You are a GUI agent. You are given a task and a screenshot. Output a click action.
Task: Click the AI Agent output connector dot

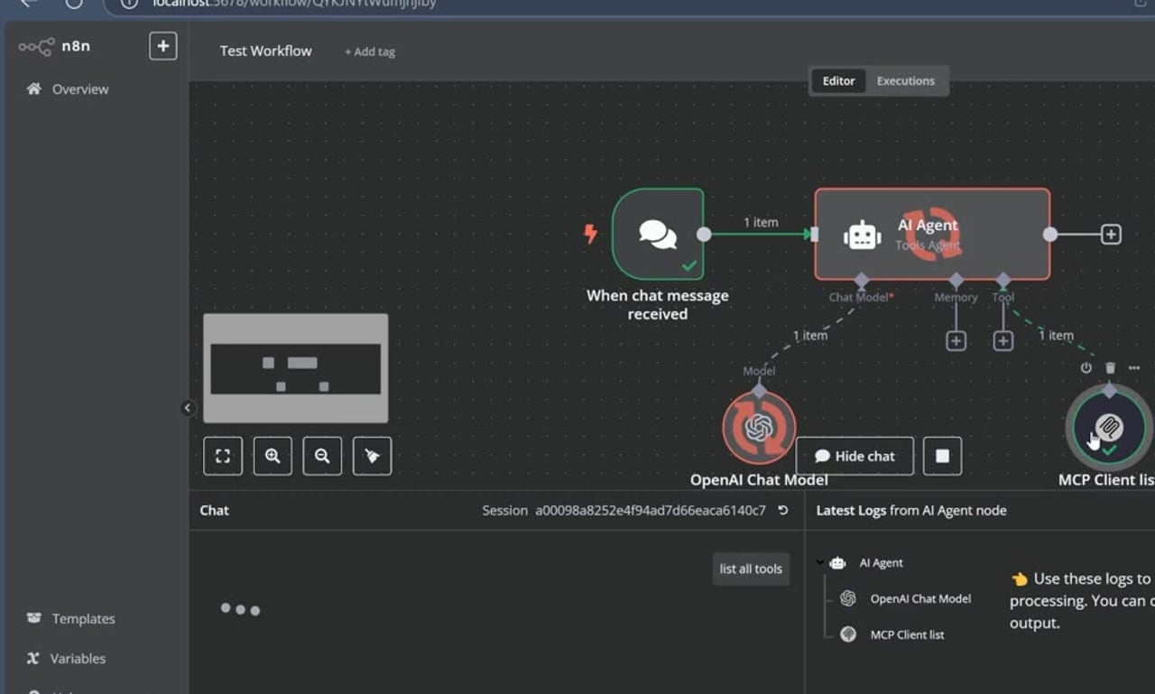coord(1050,235)
